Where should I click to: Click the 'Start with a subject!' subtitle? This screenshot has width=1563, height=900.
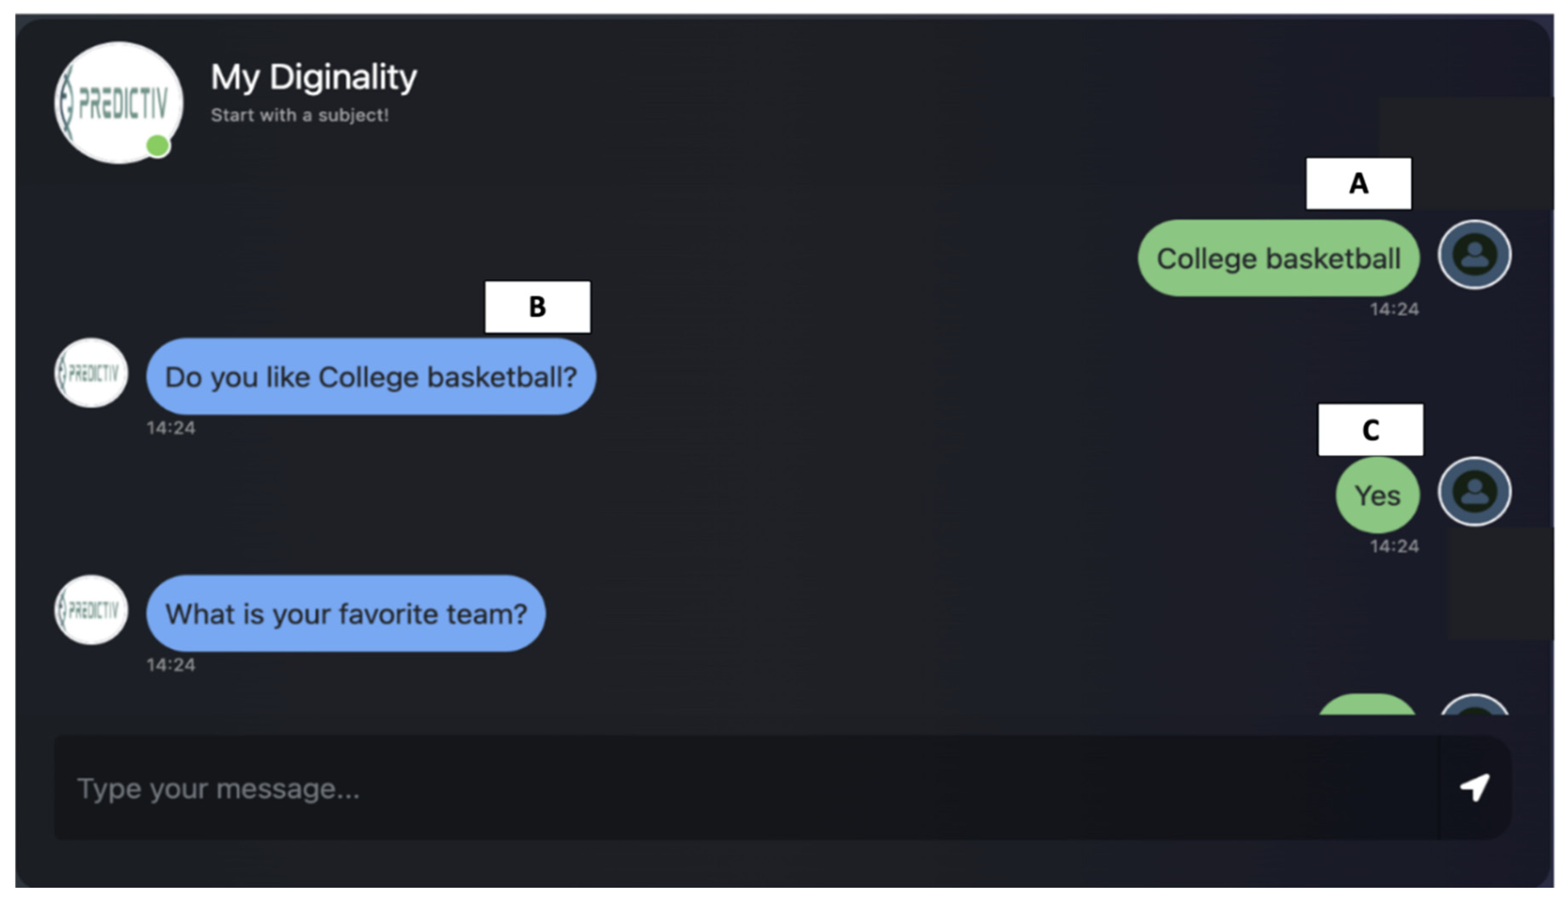(x=300, y=115)
